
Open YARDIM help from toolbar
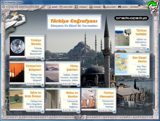pyautogui.click(x=95, y=7)
